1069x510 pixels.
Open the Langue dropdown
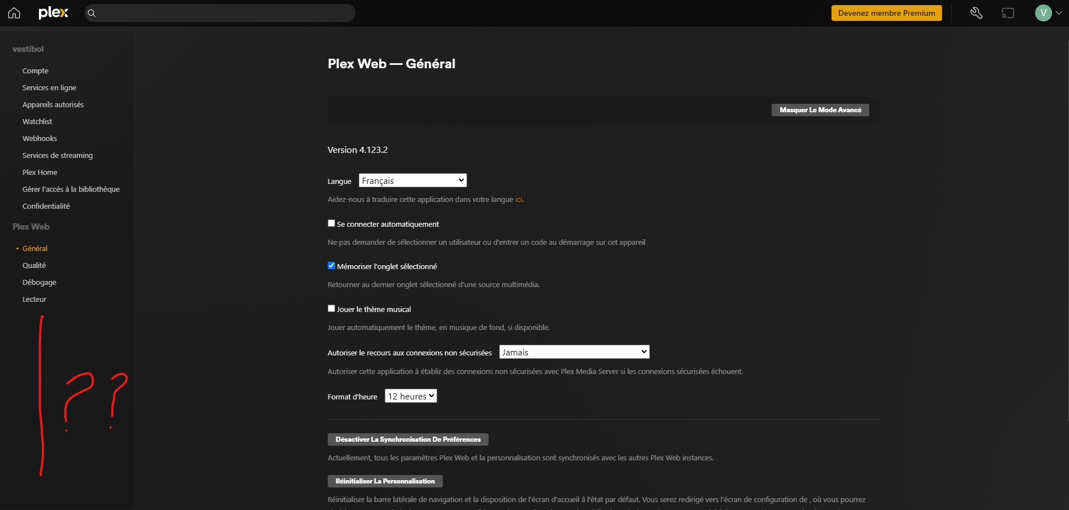coord(413,181)
